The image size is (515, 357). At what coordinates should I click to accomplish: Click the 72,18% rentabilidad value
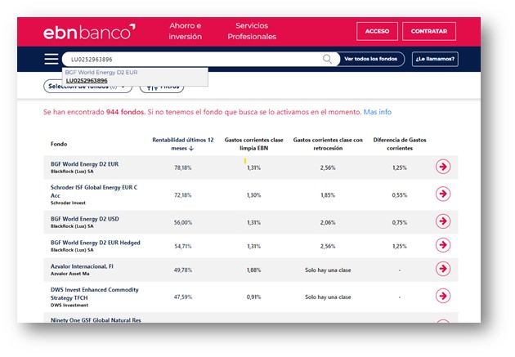click(182, 195)
